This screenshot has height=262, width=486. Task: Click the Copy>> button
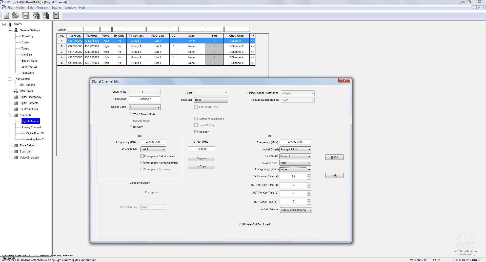point(201,159)
